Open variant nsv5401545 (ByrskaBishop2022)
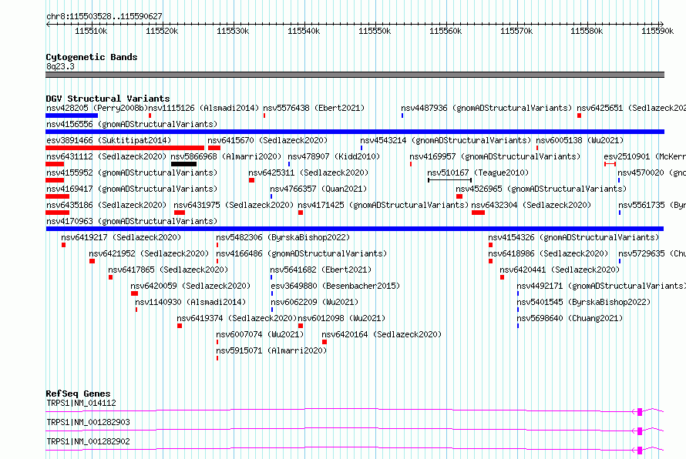This screenshot has width=686, height=459. tap(583, 302)
